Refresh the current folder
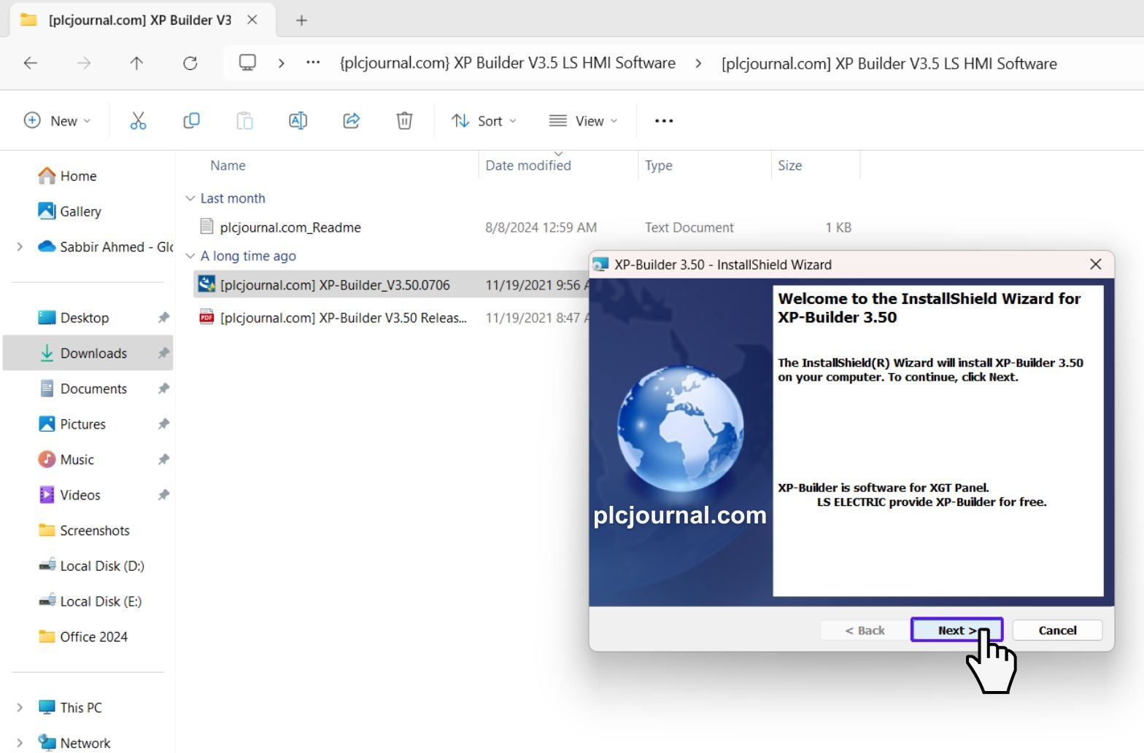 (190, 63)
